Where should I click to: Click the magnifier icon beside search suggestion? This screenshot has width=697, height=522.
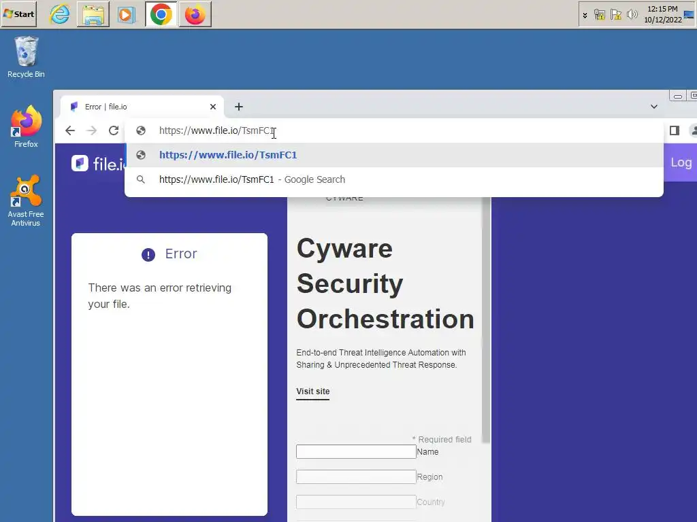point(141,179)
